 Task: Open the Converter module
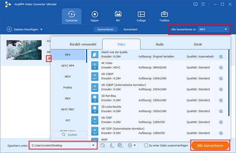click(72, 16)
